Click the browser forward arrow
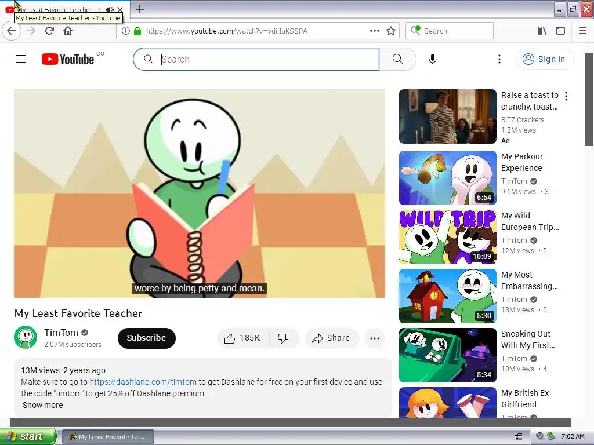Viewport: 594px width, 445px height. click(x=31, y=31)
